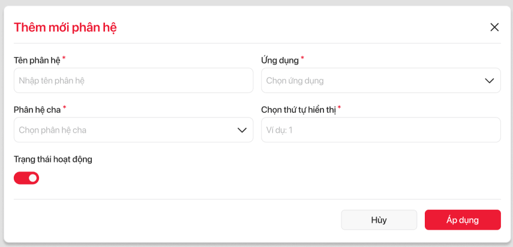Focus the 'Ví dụ: 1' display order field
The width and height of the screenshot is (513, 247).
click(380, 130)
